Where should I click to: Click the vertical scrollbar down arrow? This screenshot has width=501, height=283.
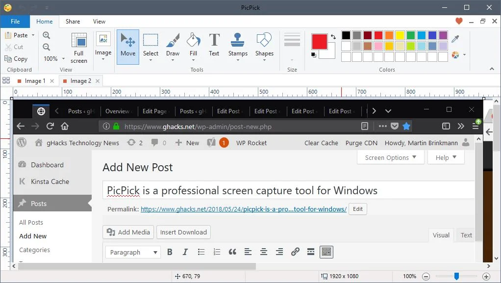[x=496, y=258]
